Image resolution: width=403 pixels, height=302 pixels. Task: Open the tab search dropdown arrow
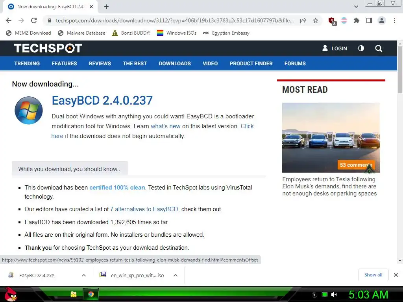pos(356,7)
